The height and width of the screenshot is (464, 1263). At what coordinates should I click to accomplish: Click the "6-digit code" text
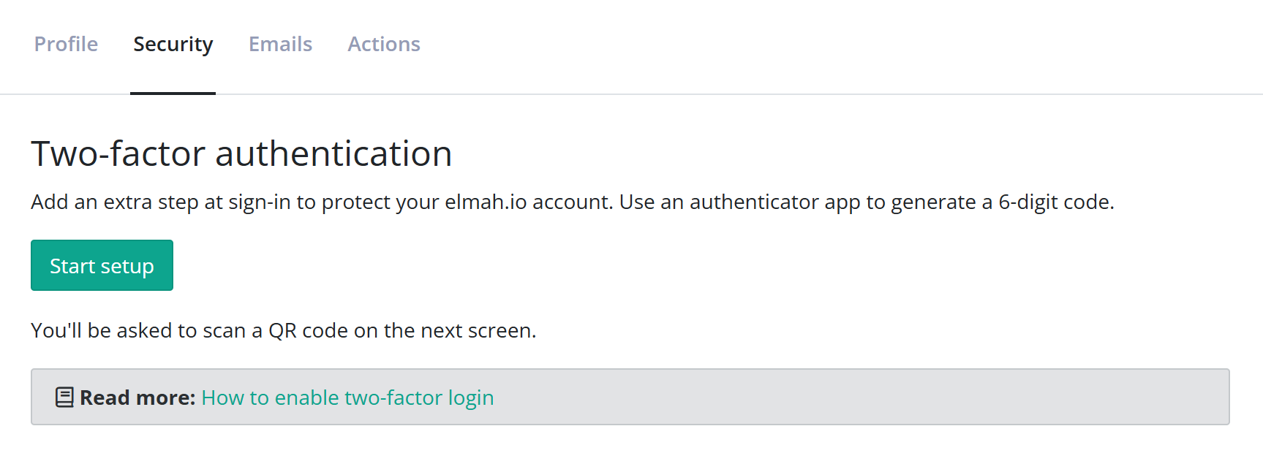click(x=1055, y=202)
